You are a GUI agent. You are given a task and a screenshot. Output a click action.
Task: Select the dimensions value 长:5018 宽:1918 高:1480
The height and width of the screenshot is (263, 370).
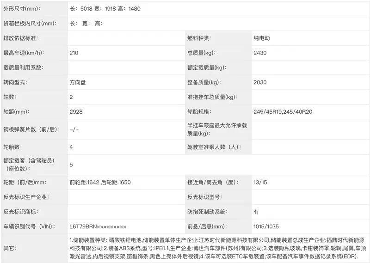[x=105, y=9]
